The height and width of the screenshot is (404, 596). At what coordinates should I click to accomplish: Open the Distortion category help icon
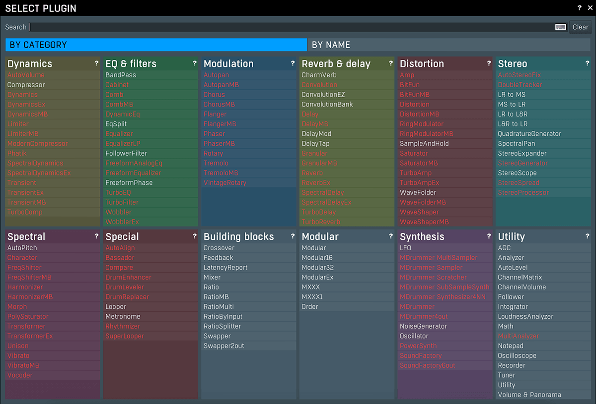[x=489, y=63]
